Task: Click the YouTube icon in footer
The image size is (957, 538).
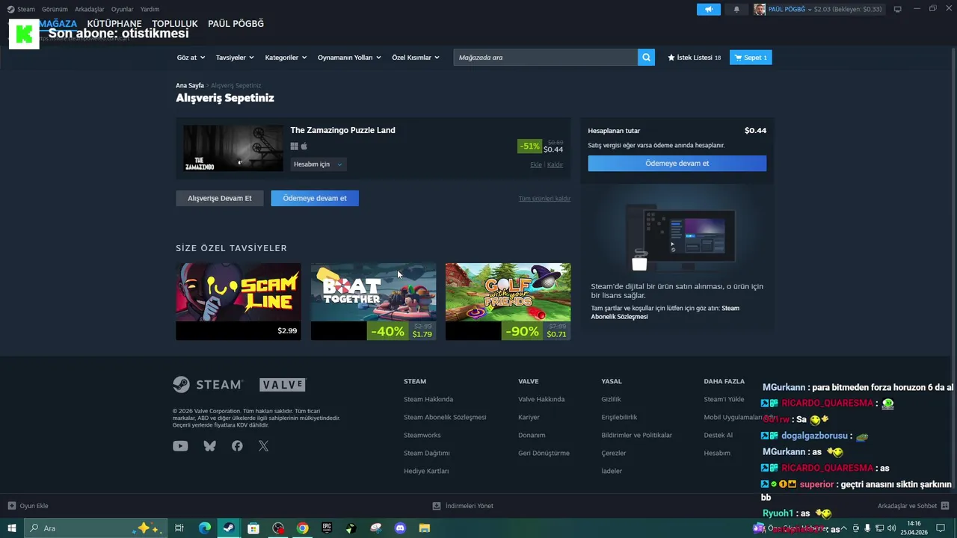Action: pos(180,446)
